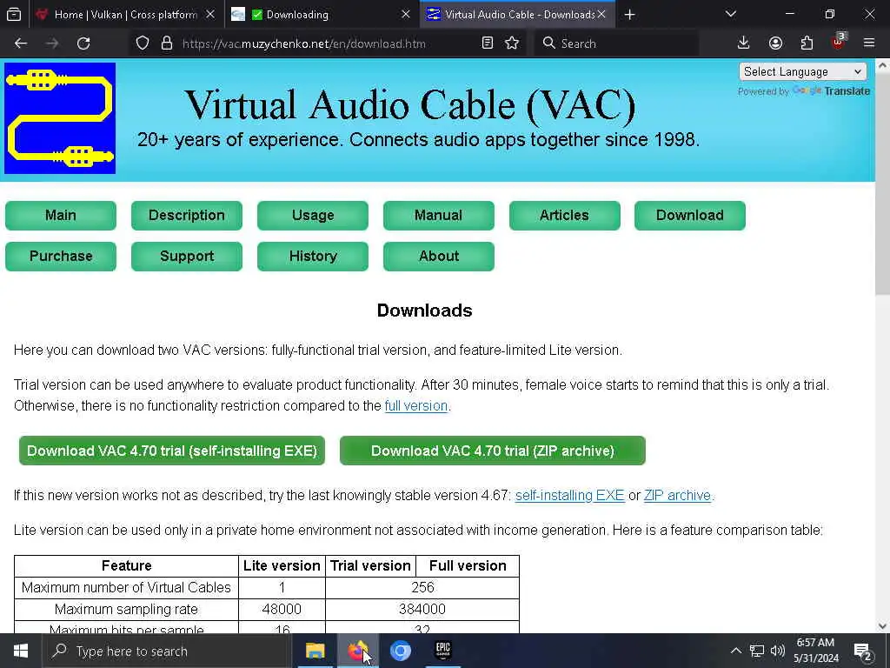Screen dimensions: 890x668
Task: Open the Description page
Action: click(187, 216)
